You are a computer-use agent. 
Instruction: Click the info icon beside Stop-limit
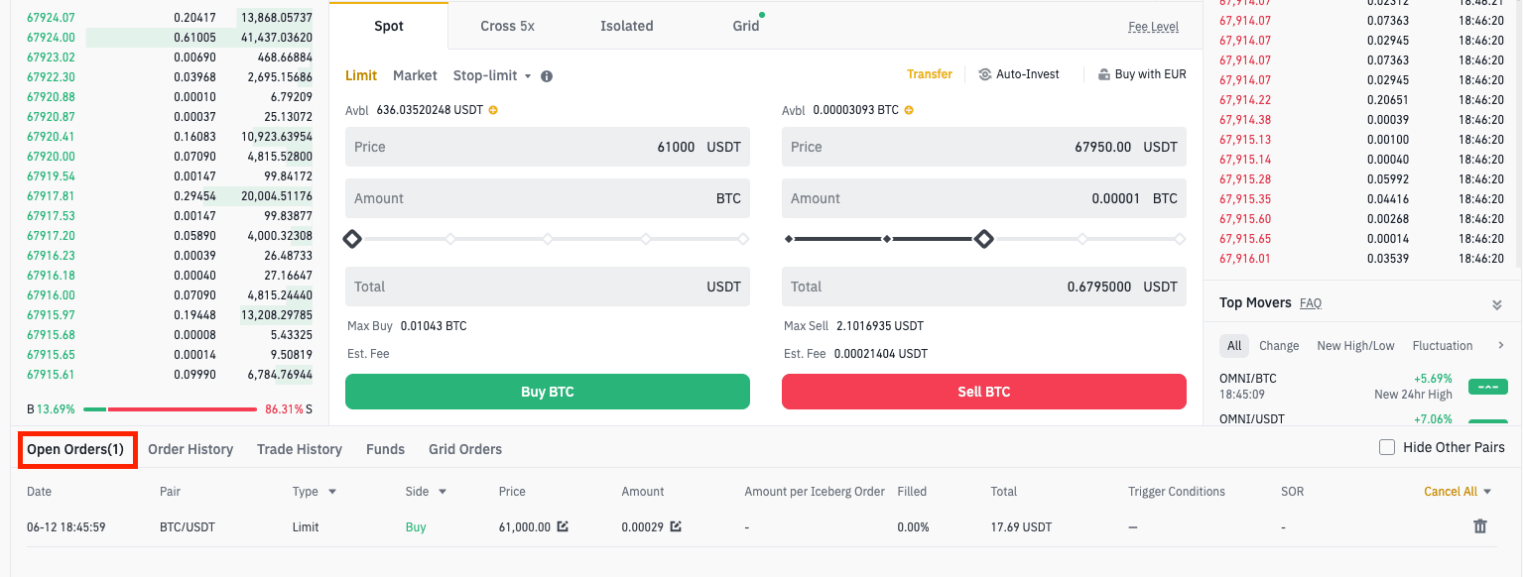[547, 76]
